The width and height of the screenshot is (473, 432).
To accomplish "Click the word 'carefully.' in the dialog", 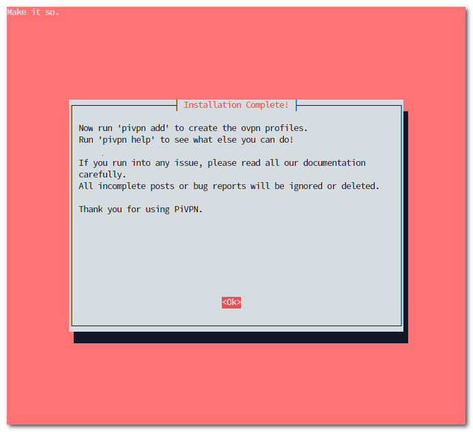I will [x=102, y=175].
